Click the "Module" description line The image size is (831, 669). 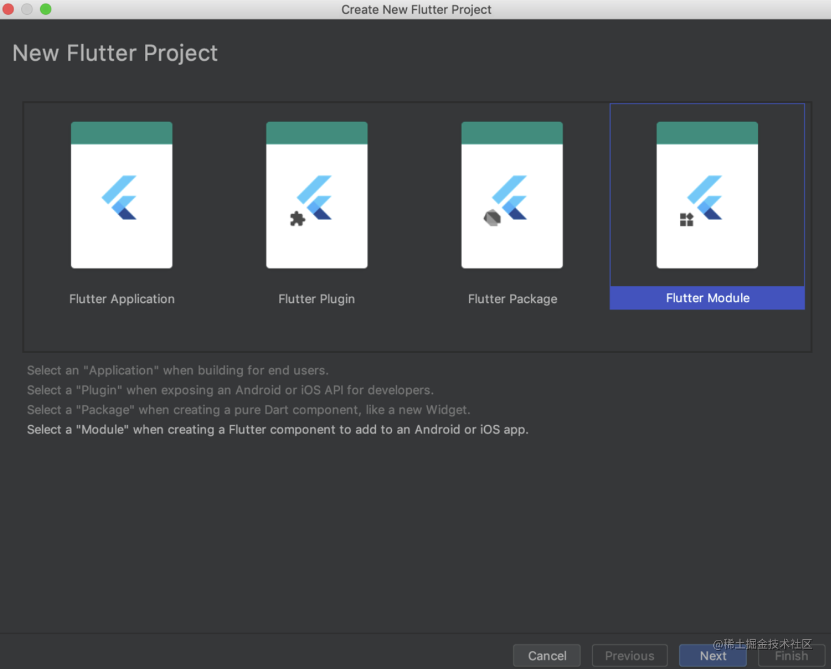click(277, 430)
